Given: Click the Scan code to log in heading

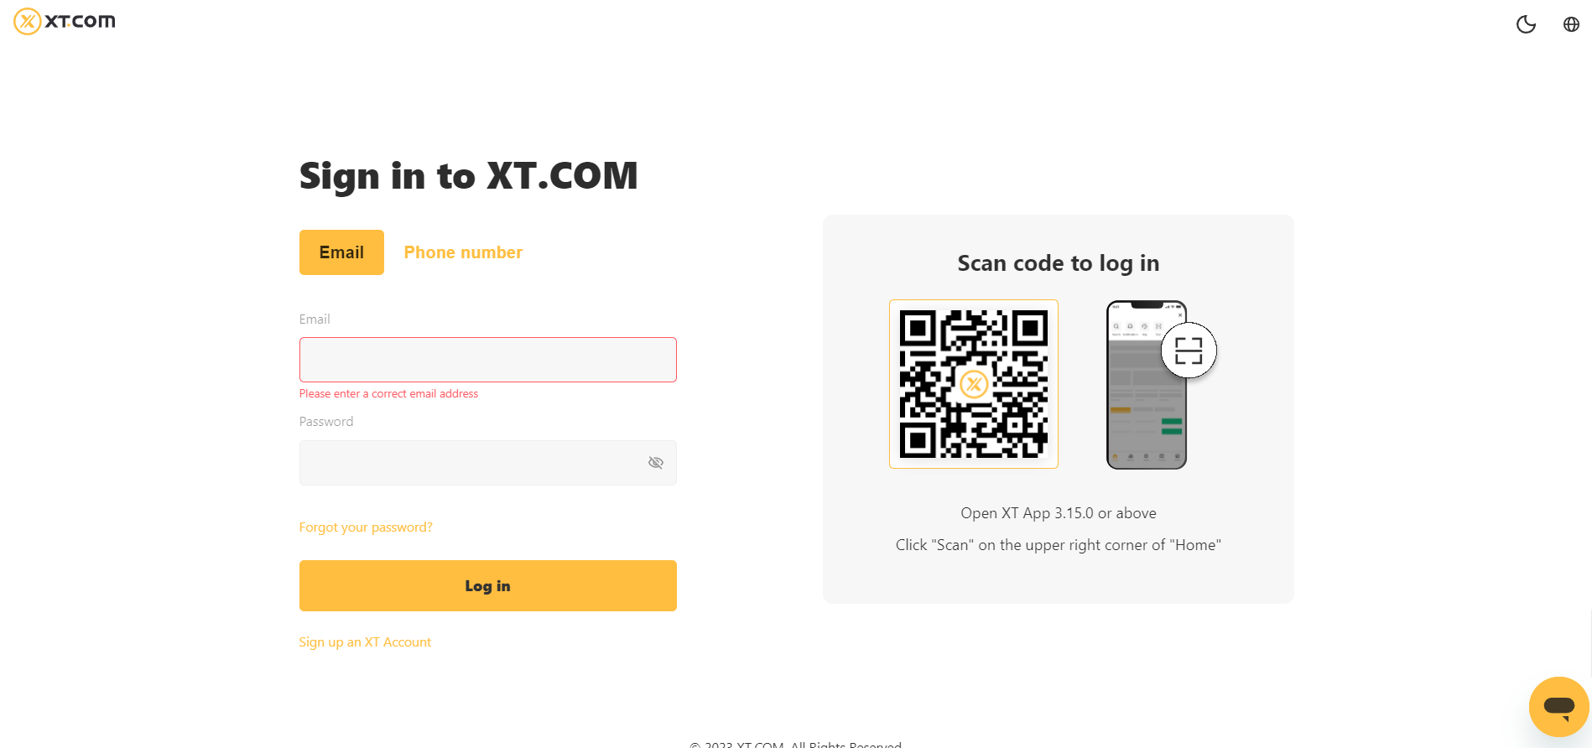Looking at the screenshot, I should [1059, 263].
